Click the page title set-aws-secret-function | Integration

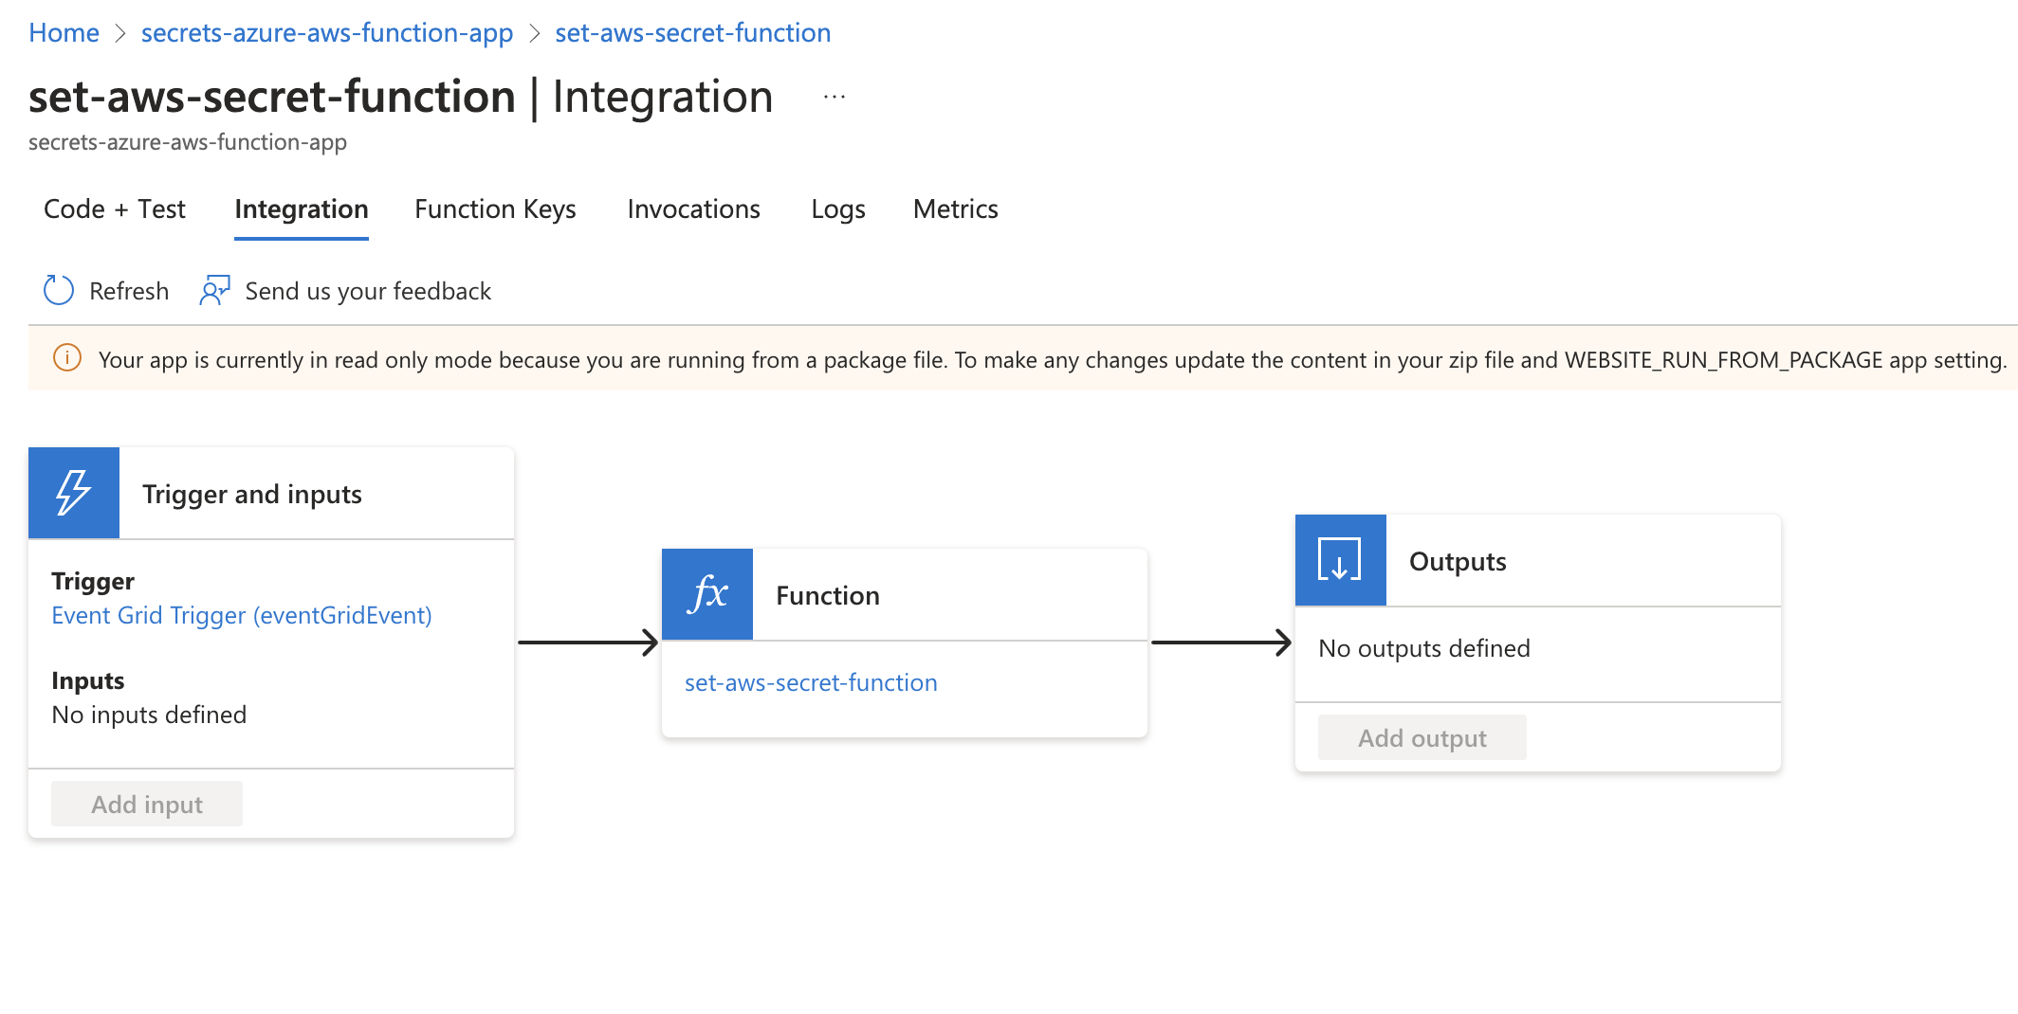pos(401,97)
